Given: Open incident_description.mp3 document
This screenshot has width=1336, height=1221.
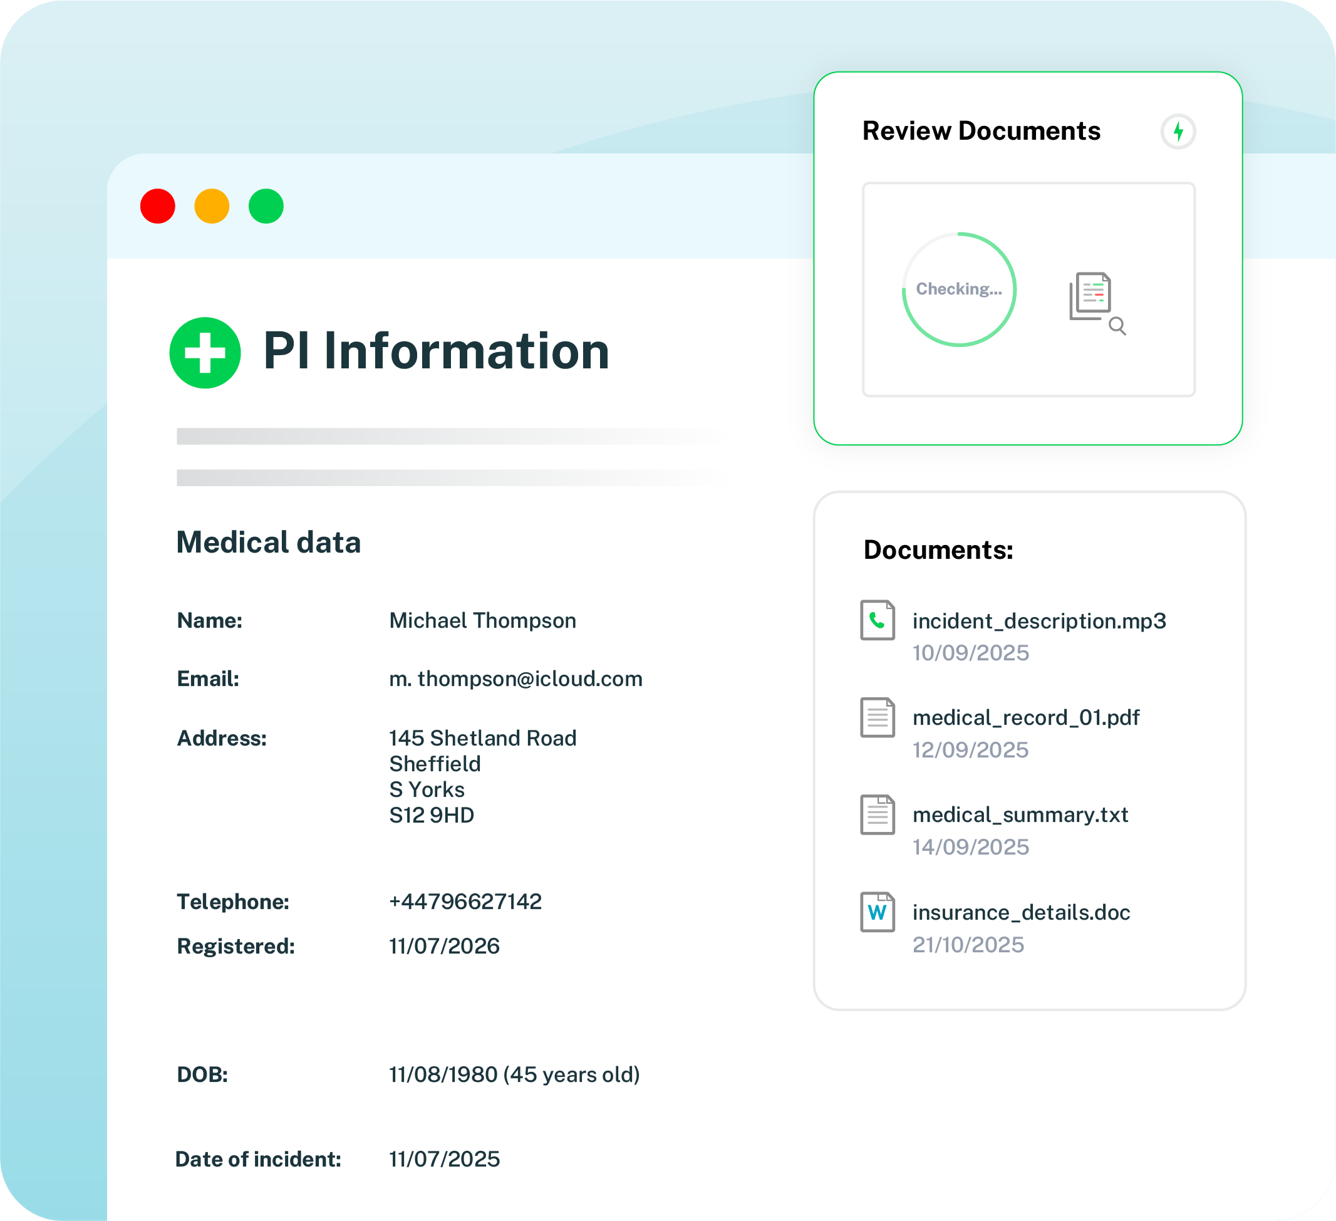Looking at the screenshot, I should point(1038,621).
